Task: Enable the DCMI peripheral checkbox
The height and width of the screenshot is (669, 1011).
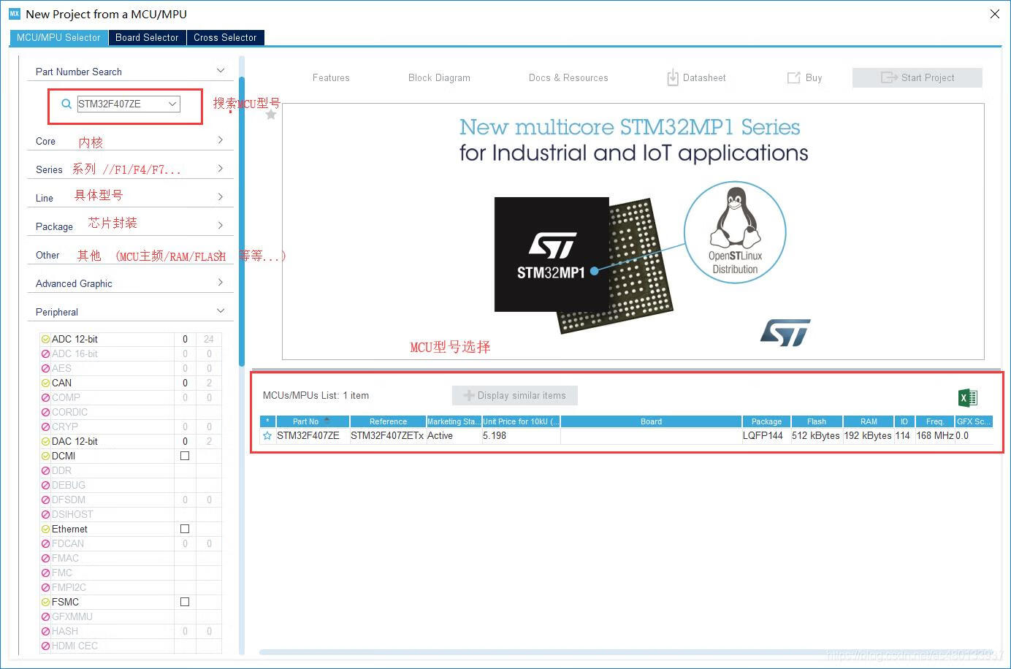Action: (185, 456)
